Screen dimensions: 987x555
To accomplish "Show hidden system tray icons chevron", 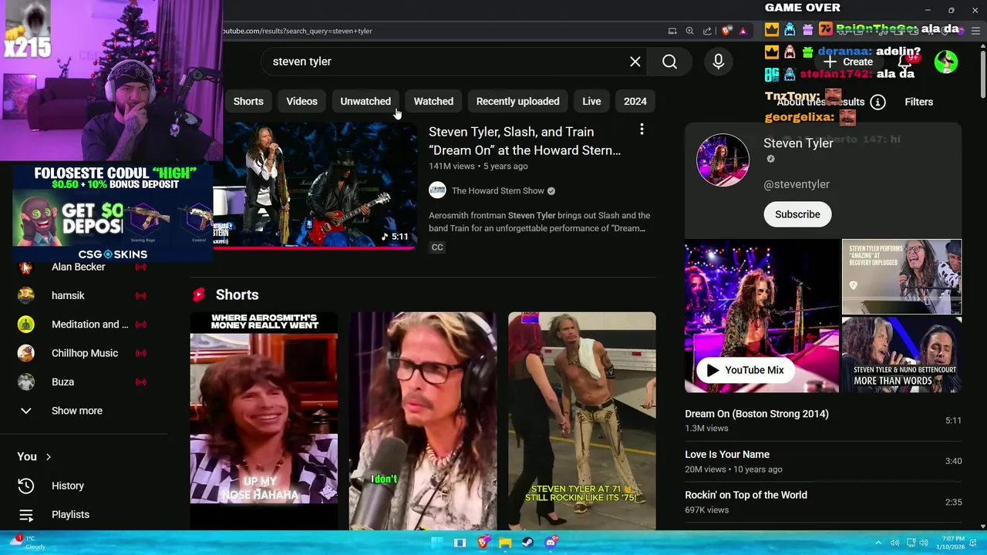I will (x=878, y=543).
